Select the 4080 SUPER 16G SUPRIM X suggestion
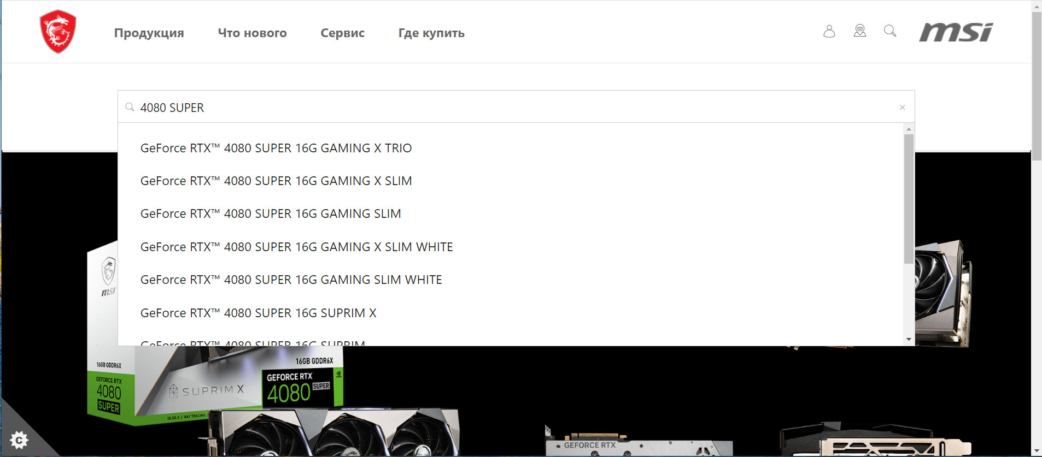 259,313
